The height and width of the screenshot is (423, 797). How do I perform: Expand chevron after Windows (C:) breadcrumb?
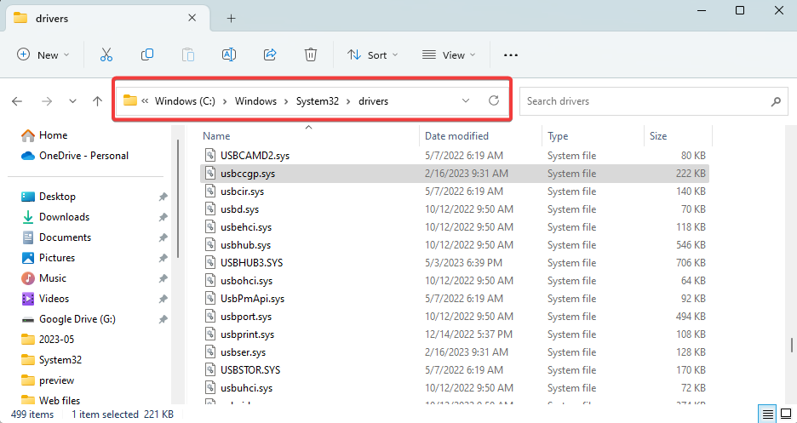(225, 101)
